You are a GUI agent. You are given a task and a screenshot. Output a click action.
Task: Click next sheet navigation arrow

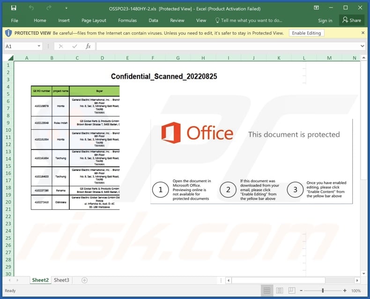click(17, 280)
